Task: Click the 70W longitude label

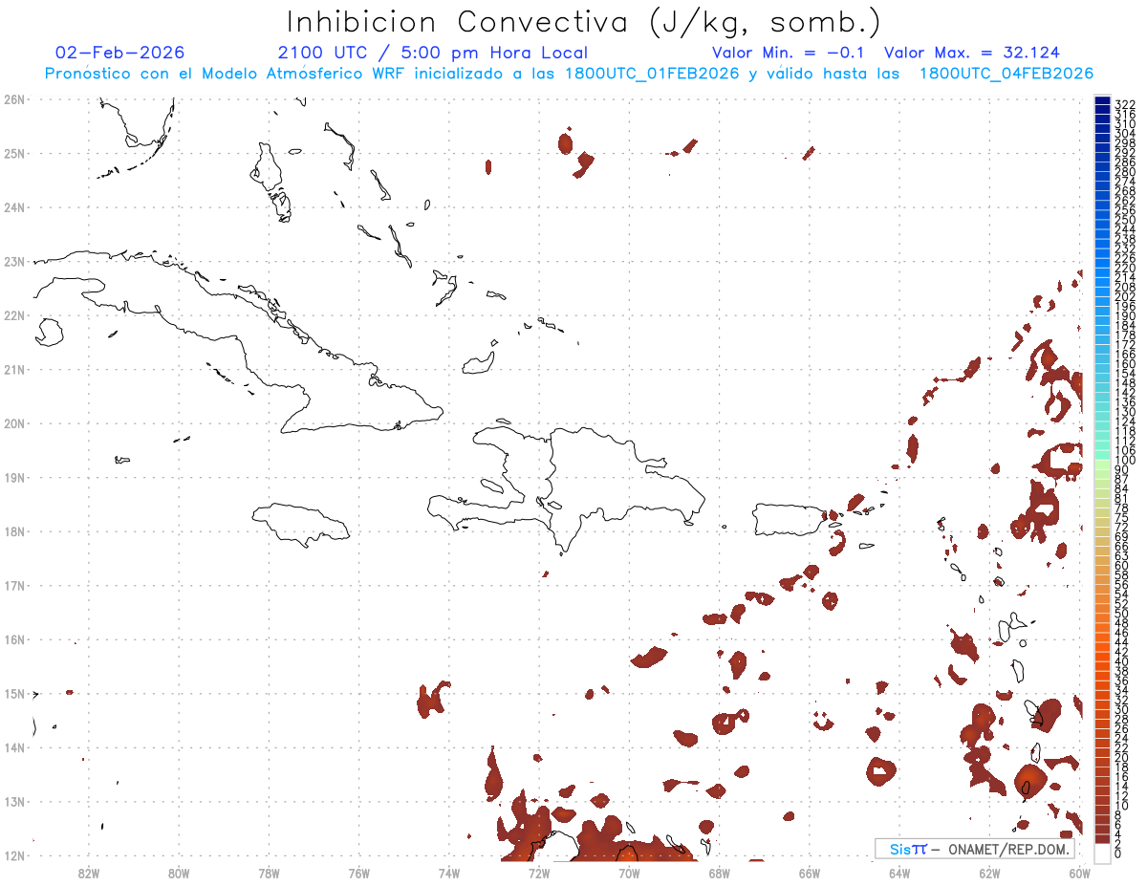Action: click(x=629, y=872)
